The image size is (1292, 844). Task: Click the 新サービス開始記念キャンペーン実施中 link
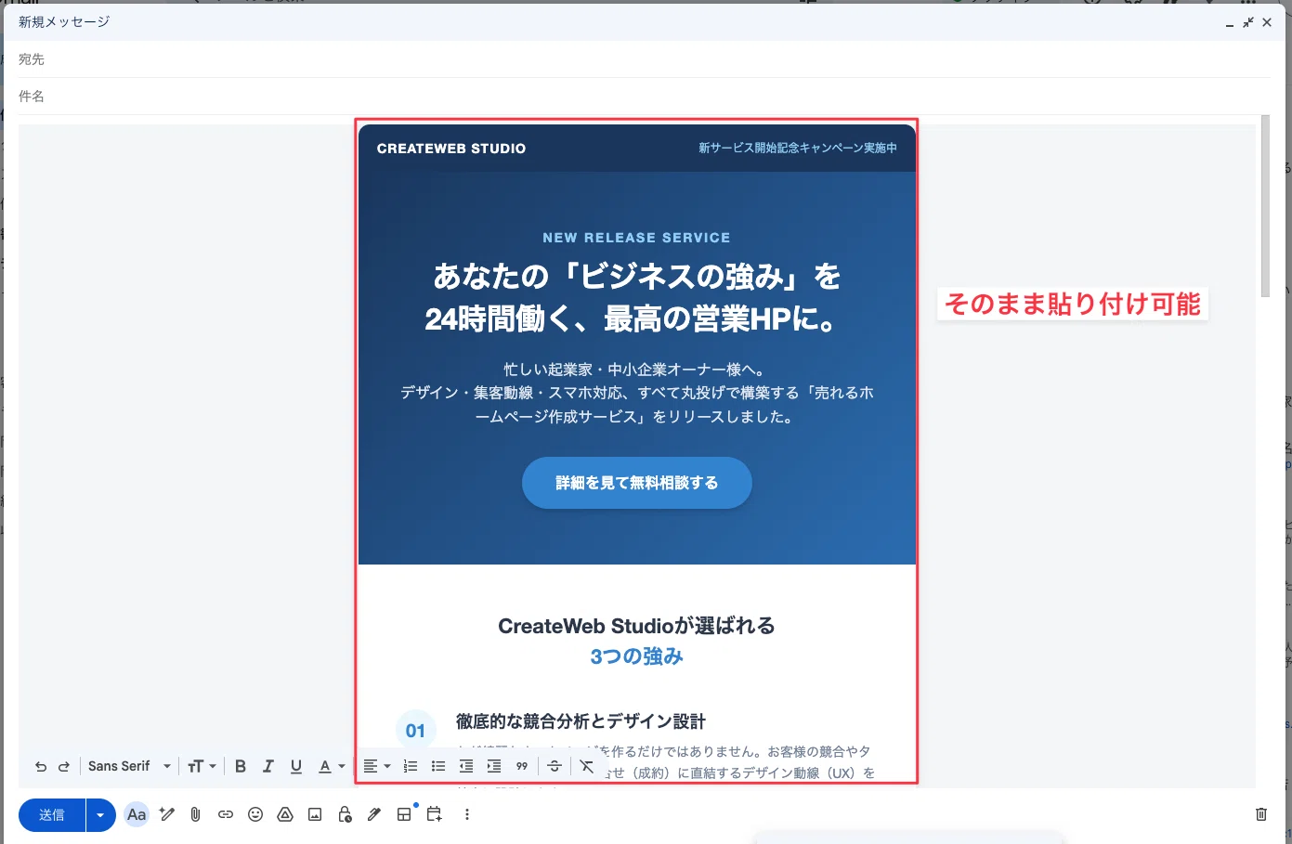[798, 148]
